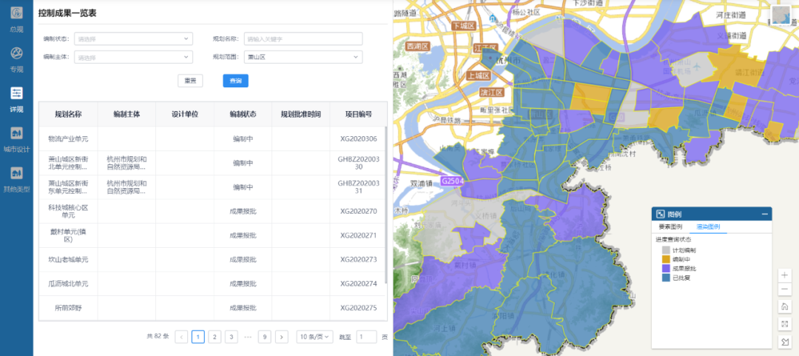Click the 西湖区 map label
799x356 pixels.
click(418, 47)
